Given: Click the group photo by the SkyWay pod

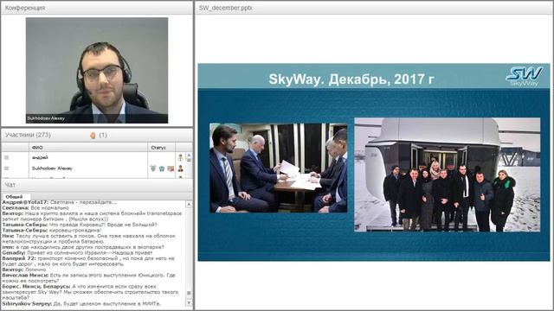Looking at the screenshot, I should pos(448,175).
